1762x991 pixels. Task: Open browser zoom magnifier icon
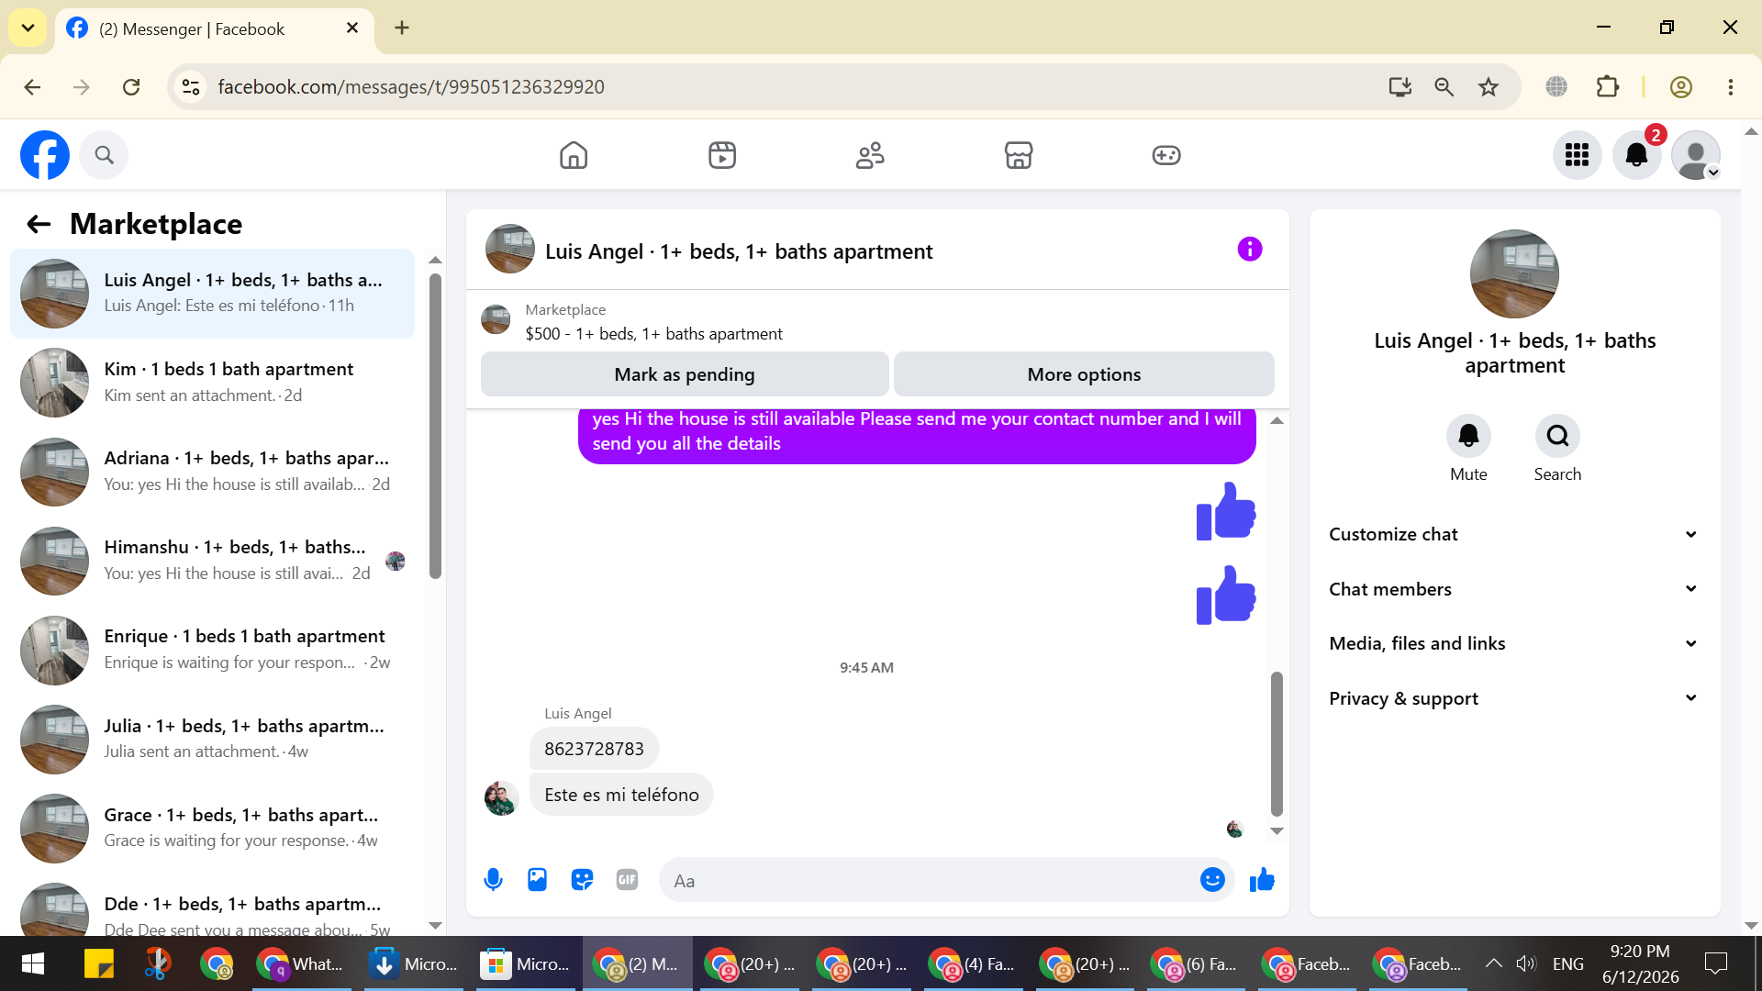(1444, 86)
